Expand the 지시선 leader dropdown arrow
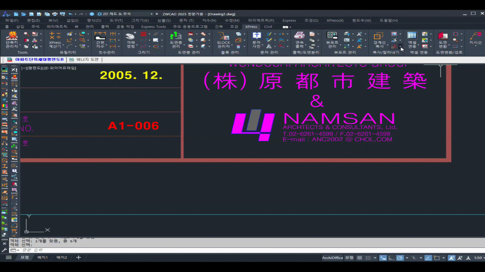Screen dimensions: 485x272 click(475, 46)
